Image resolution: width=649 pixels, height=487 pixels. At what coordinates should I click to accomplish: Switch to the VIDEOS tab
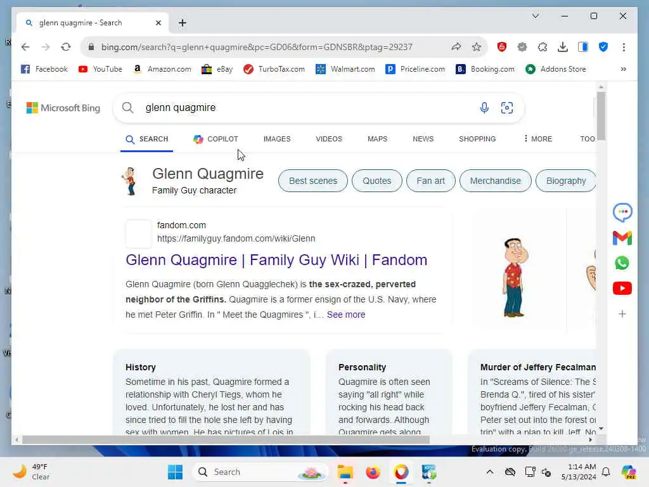click(329, 139)
